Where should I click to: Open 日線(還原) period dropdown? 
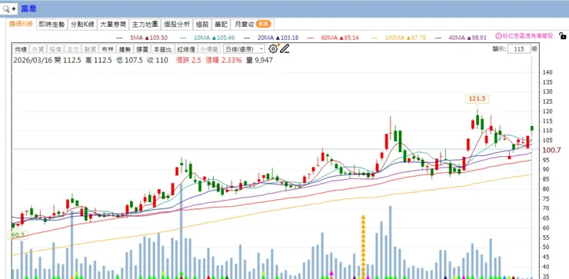coord(244,49)
